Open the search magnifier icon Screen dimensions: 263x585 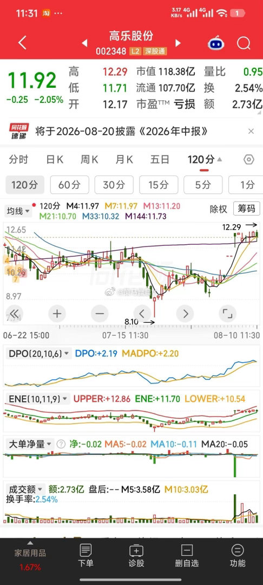(x=244, y=44)
